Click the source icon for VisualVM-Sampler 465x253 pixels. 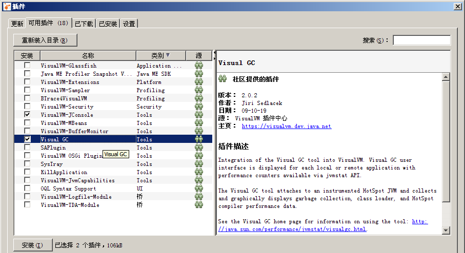[x=199, y=90]
